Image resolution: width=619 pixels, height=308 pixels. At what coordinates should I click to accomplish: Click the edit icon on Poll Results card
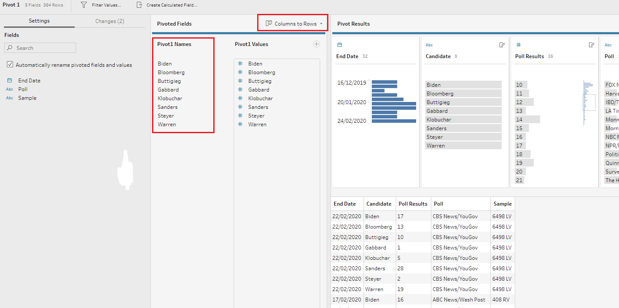591,45
